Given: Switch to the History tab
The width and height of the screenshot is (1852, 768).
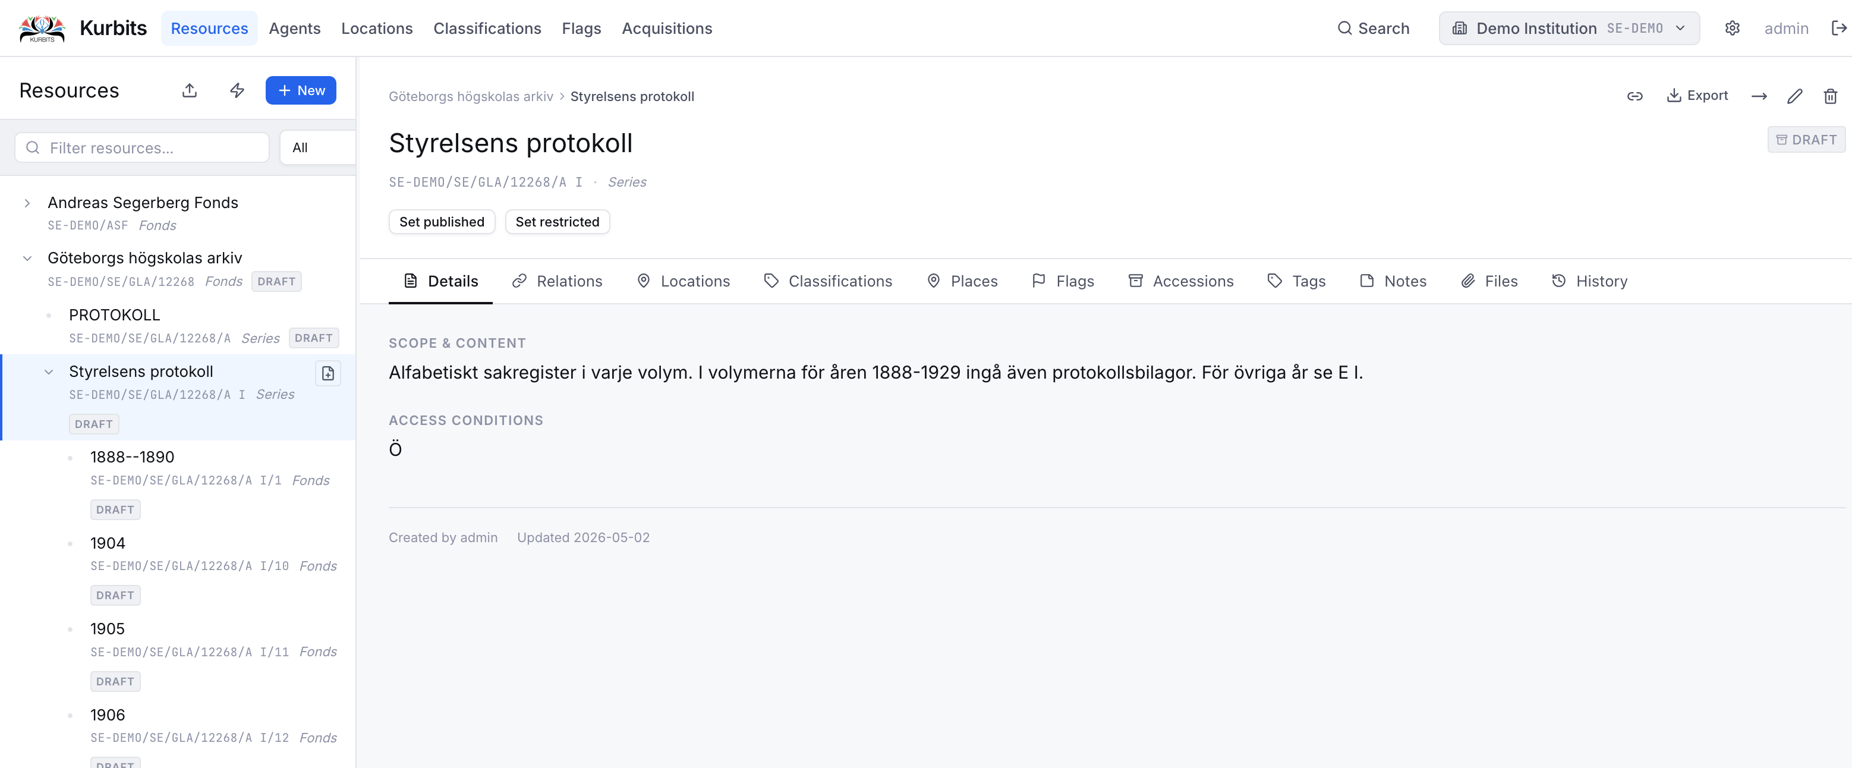Looking at the screenshot, I should 1589,281.
